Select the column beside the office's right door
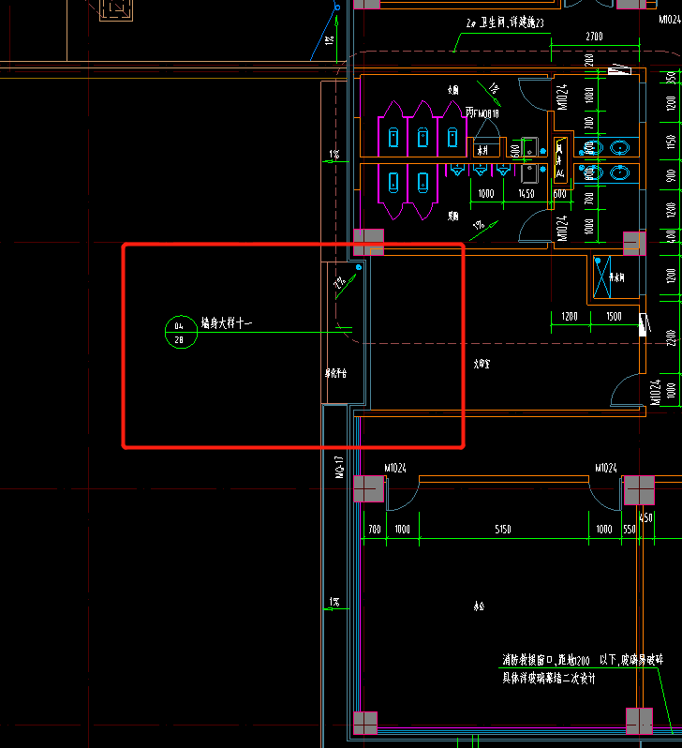Viewport: 682px width, 748px height. [639, 490]
